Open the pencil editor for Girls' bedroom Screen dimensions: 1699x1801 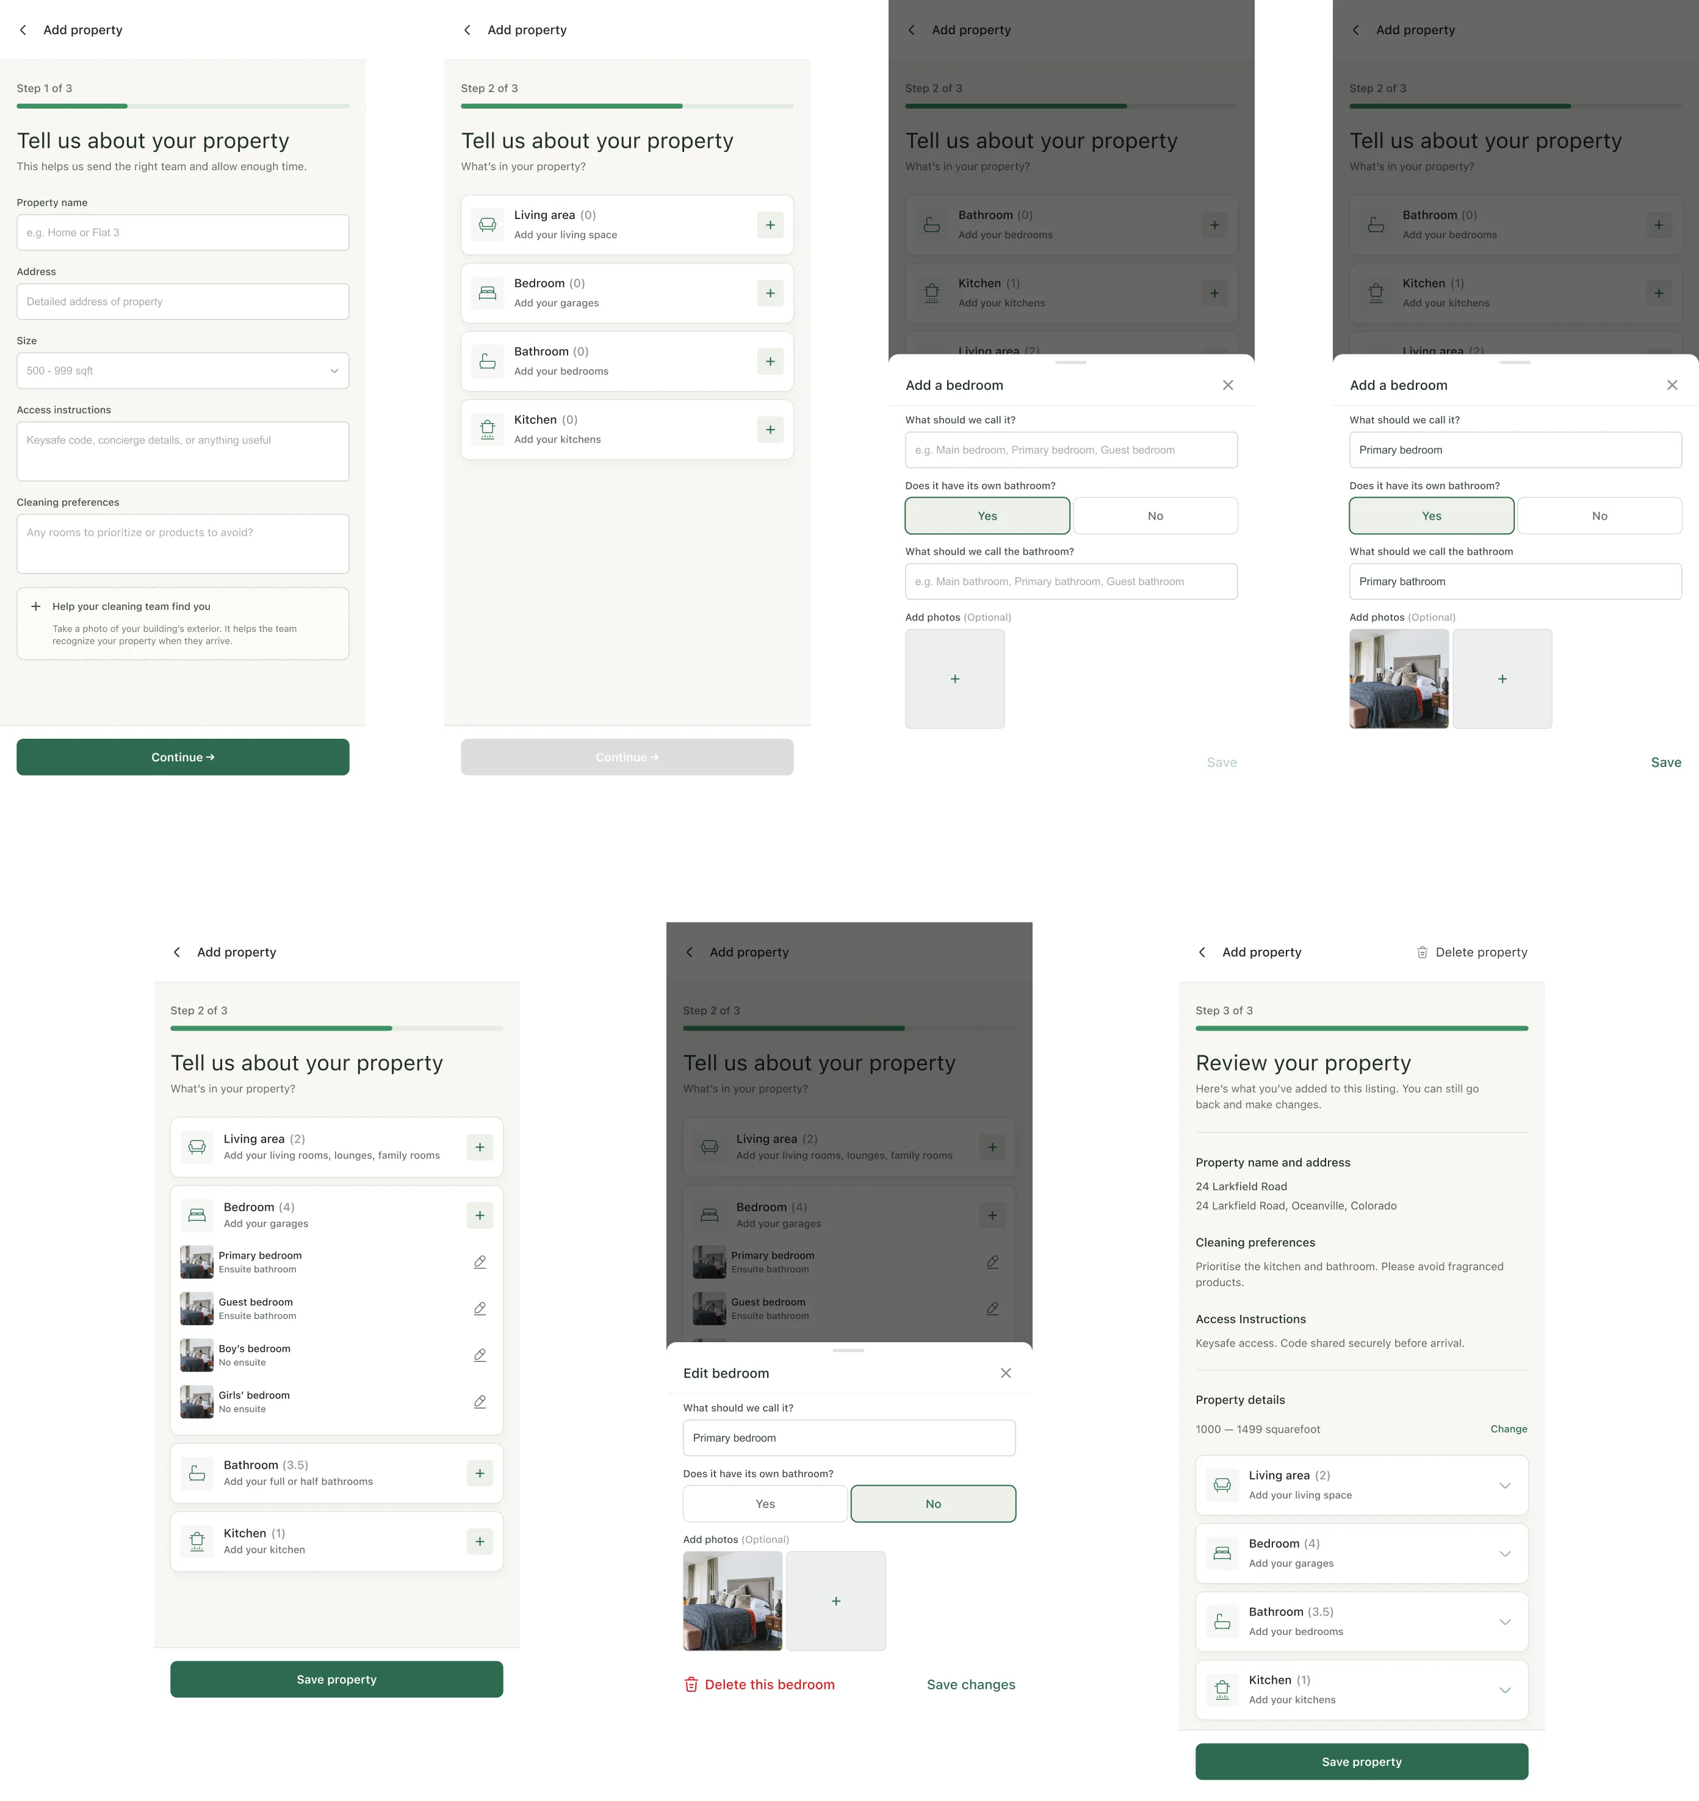(x=480, y=1401)
